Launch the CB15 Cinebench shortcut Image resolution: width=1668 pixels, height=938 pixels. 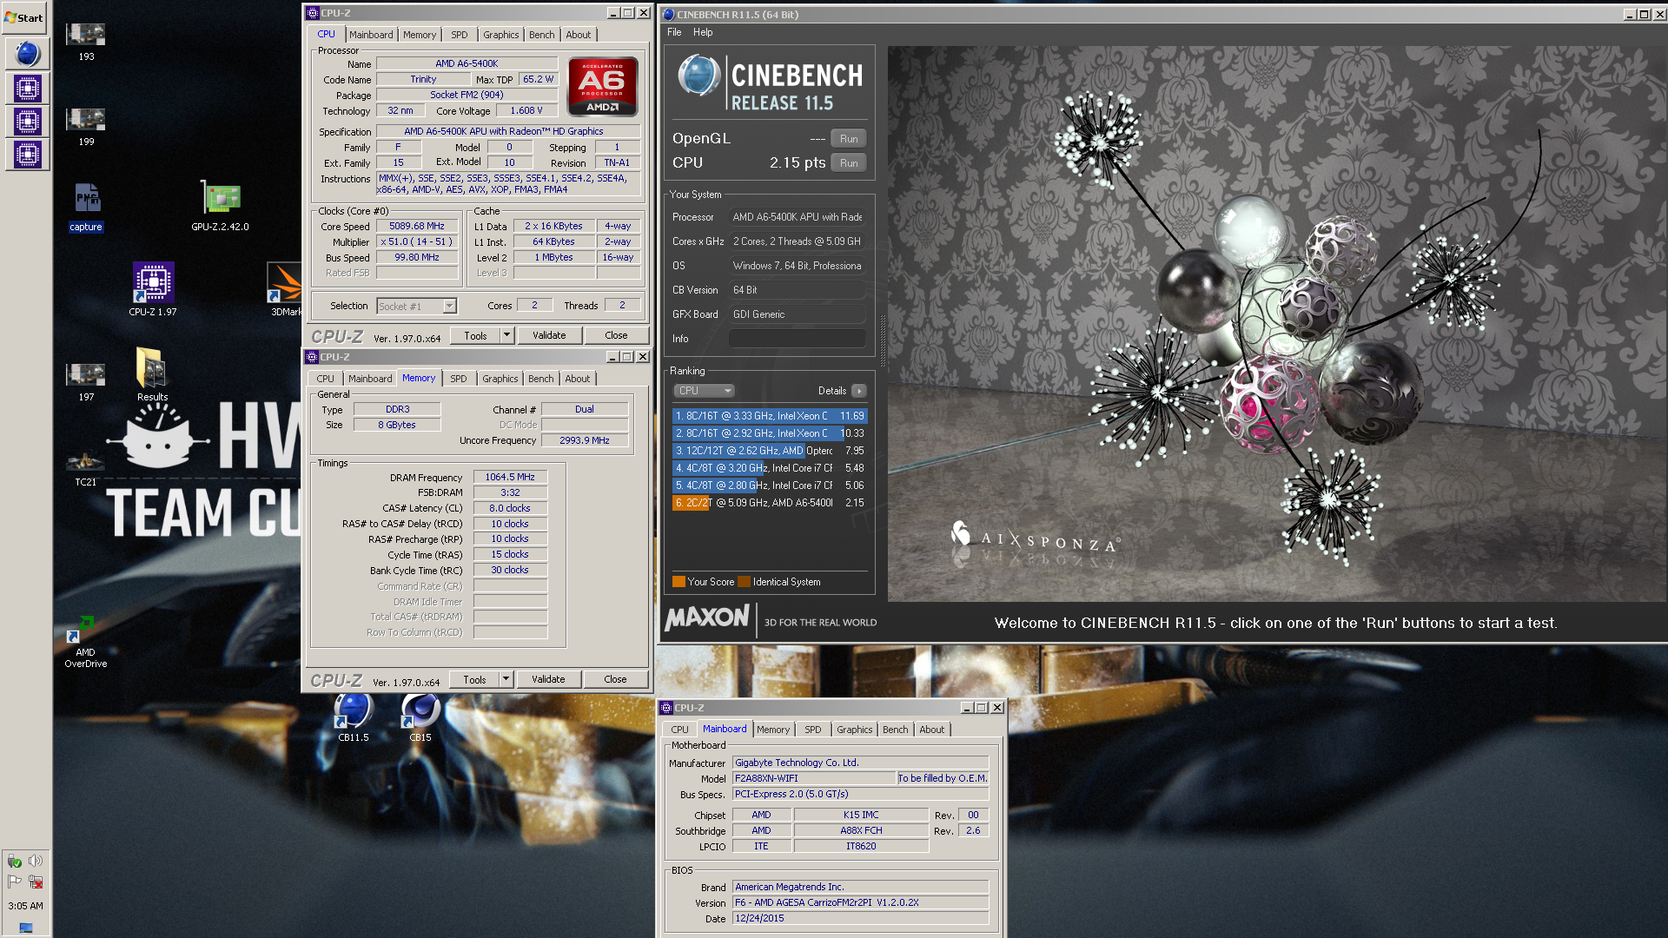[x=420, y=718]
